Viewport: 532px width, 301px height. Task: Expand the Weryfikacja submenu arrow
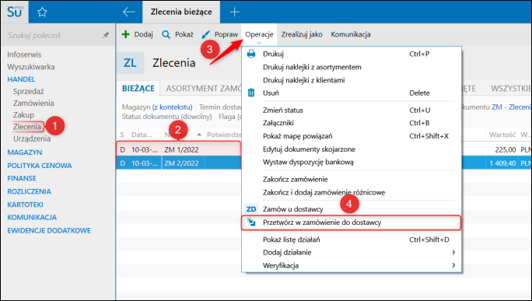pyautogui.click(x=453, y=265)
